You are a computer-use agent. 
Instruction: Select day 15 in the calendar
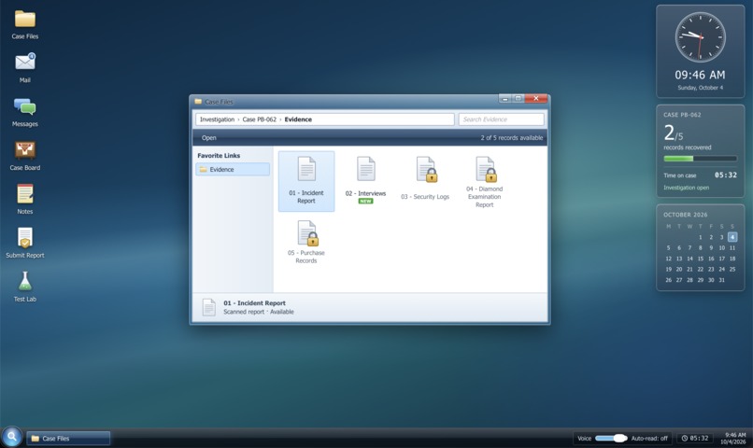click(x=700, y=259)
